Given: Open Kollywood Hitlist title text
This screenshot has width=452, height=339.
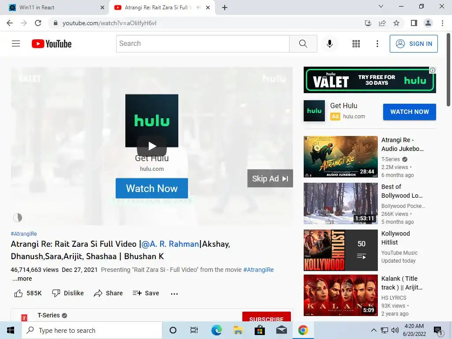Looking at the screenshot, I should [395, 238].
